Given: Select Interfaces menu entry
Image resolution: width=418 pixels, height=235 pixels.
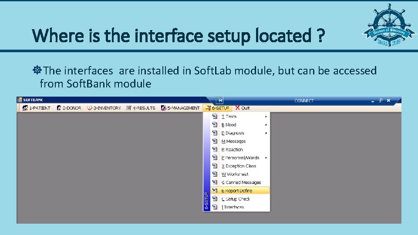Looking at the screenshot, I should click(x=240, y=207).
